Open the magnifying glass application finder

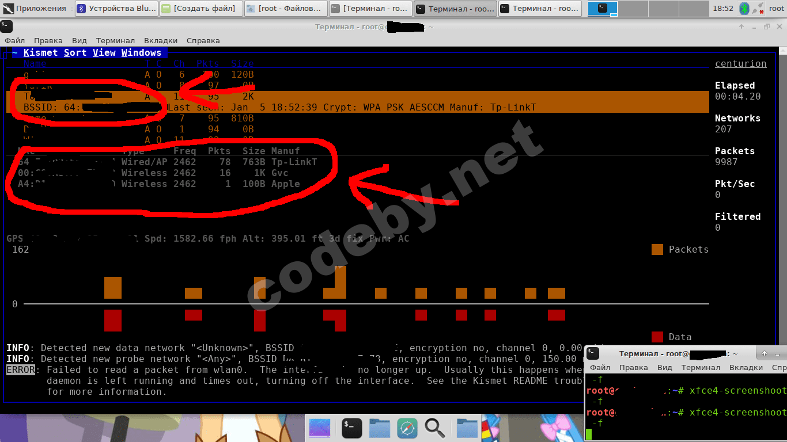[434, 428]
